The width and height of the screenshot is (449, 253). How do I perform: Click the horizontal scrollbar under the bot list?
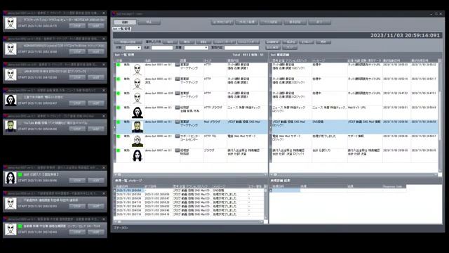coord(191,174)
